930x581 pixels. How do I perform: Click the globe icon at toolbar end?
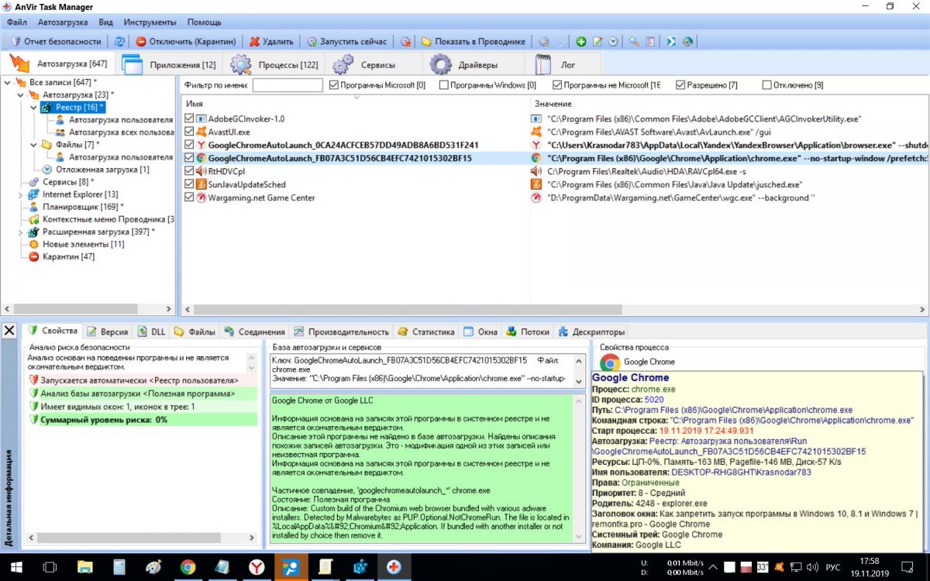(x=687, y=42)
